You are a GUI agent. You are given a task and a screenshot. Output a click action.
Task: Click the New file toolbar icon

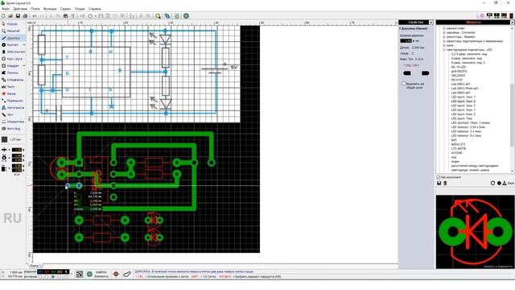pyautogui.click(x=3, y=16)
